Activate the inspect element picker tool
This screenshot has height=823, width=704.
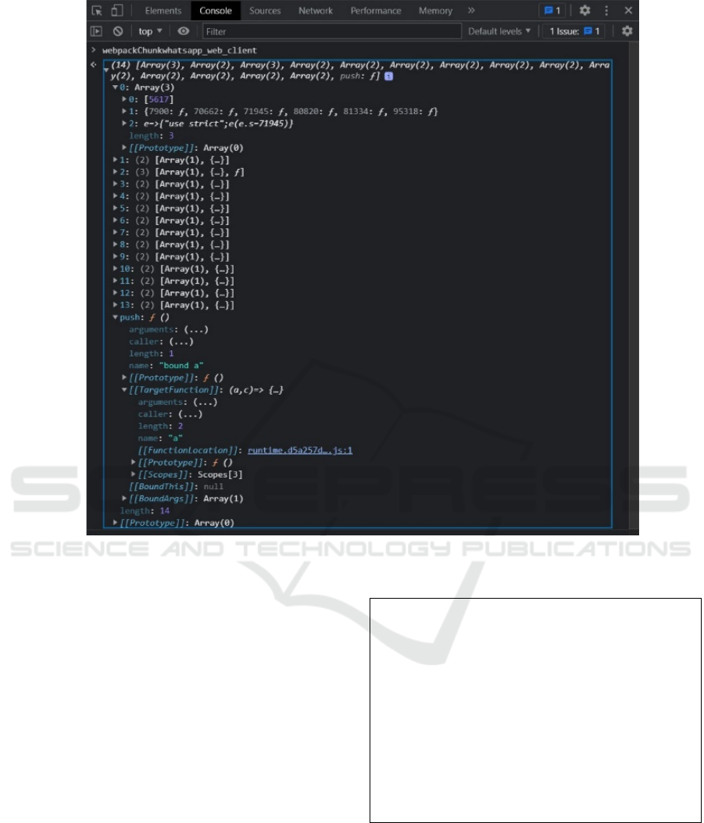[97, 11]
